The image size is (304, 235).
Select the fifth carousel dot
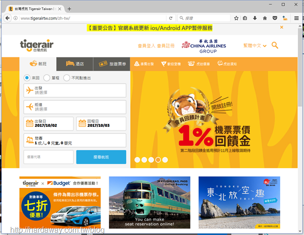pyautogui.click(x=165, y=160)
